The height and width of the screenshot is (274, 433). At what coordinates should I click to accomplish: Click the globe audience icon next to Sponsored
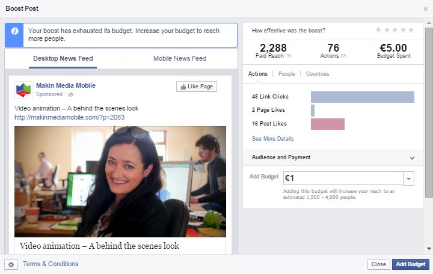71,94
